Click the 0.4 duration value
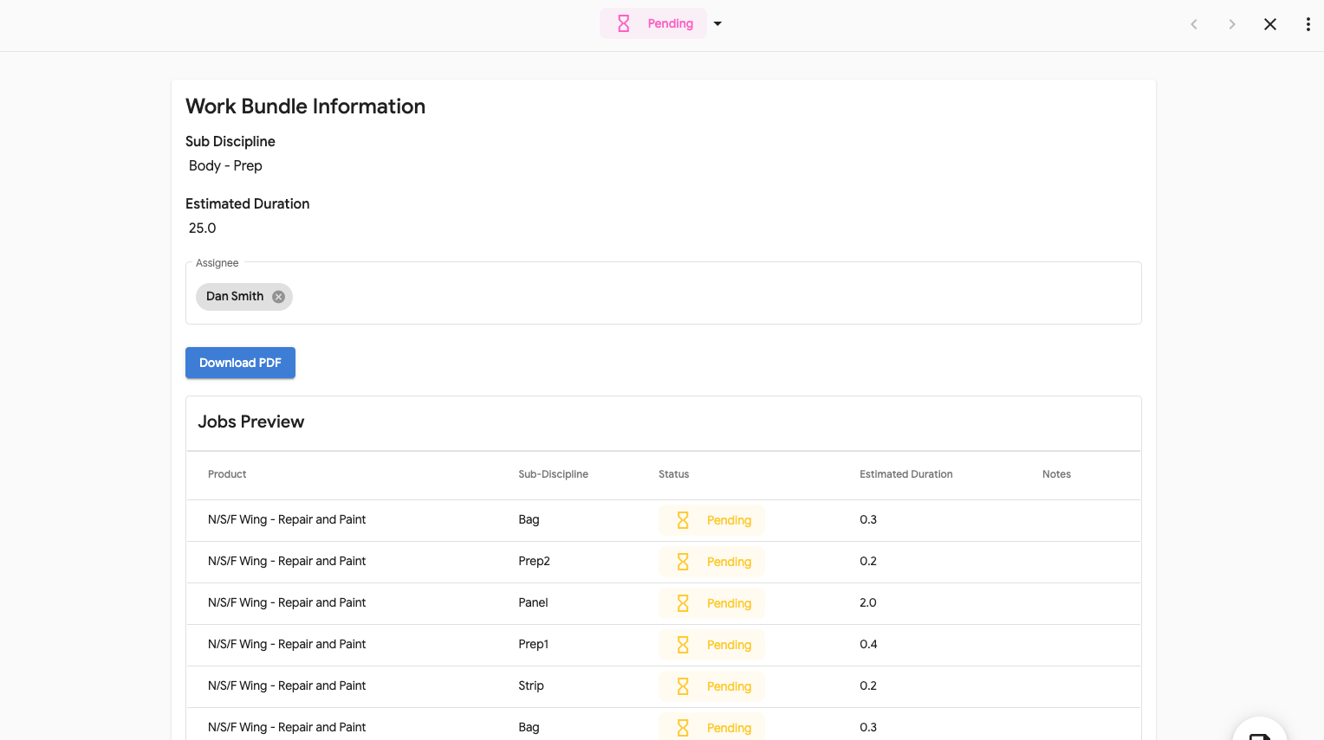1324x740 pixels. coord(868,644)
